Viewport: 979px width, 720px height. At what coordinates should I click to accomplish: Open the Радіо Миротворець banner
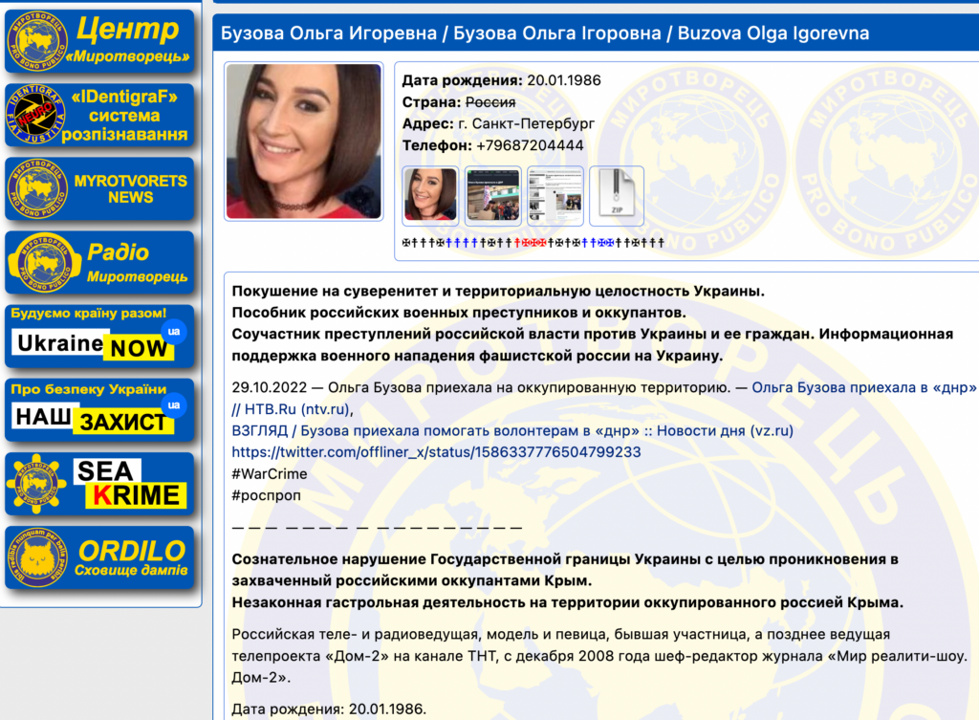tap(99, 263)
